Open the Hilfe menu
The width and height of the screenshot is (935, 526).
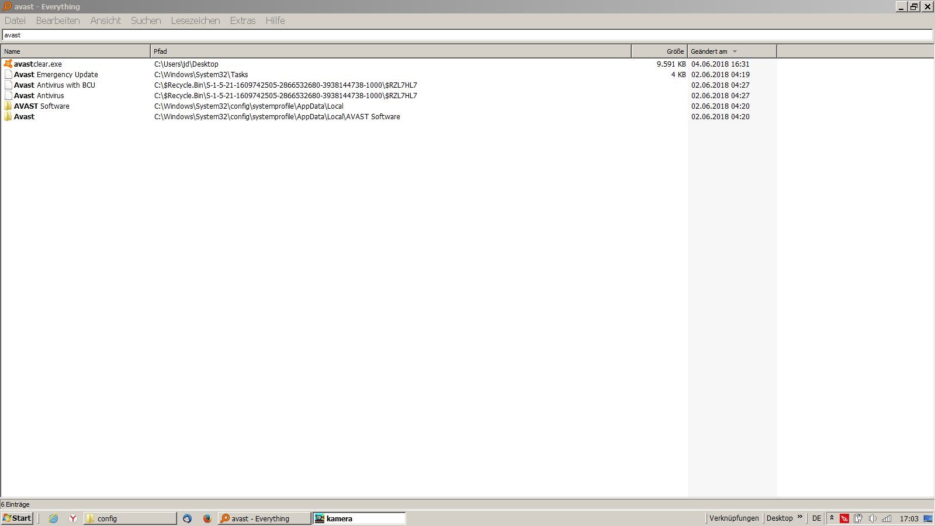pyautogui.click(x=275, y=20)
